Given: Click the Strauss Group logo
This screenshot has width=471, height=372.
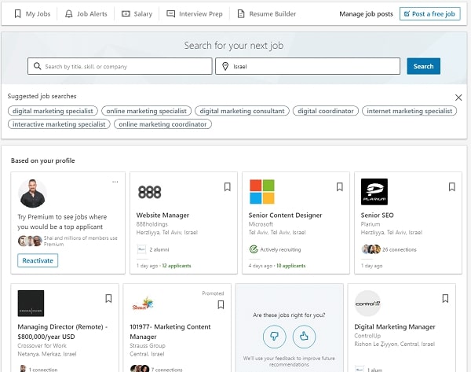Looking at the screenshot, I should coord(143,304).
